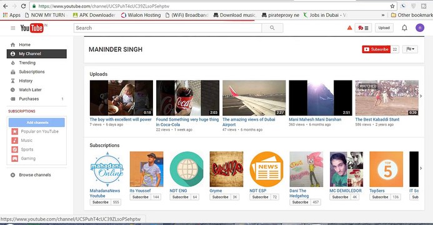The image size is (433, 225).
Task: Open the red warning triangle alert
Action: (x=350, y=27)
